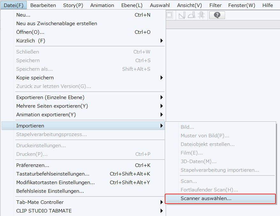280x216 pixels.
Task: Click Film(E)... in the submenu
Action: (221, 153)
